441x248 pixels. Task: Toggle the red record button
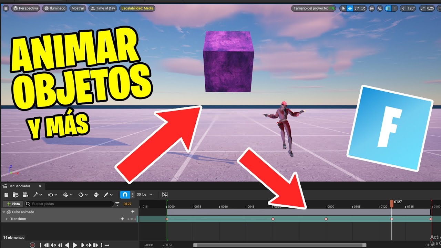point(32,245)
